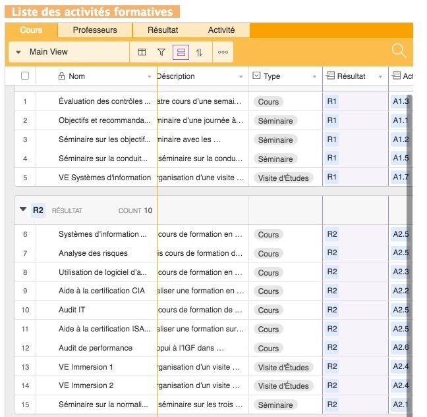427x417 pixels.
Task: Click Visite d'Études tag in row 5
Action: coord(283,178)
